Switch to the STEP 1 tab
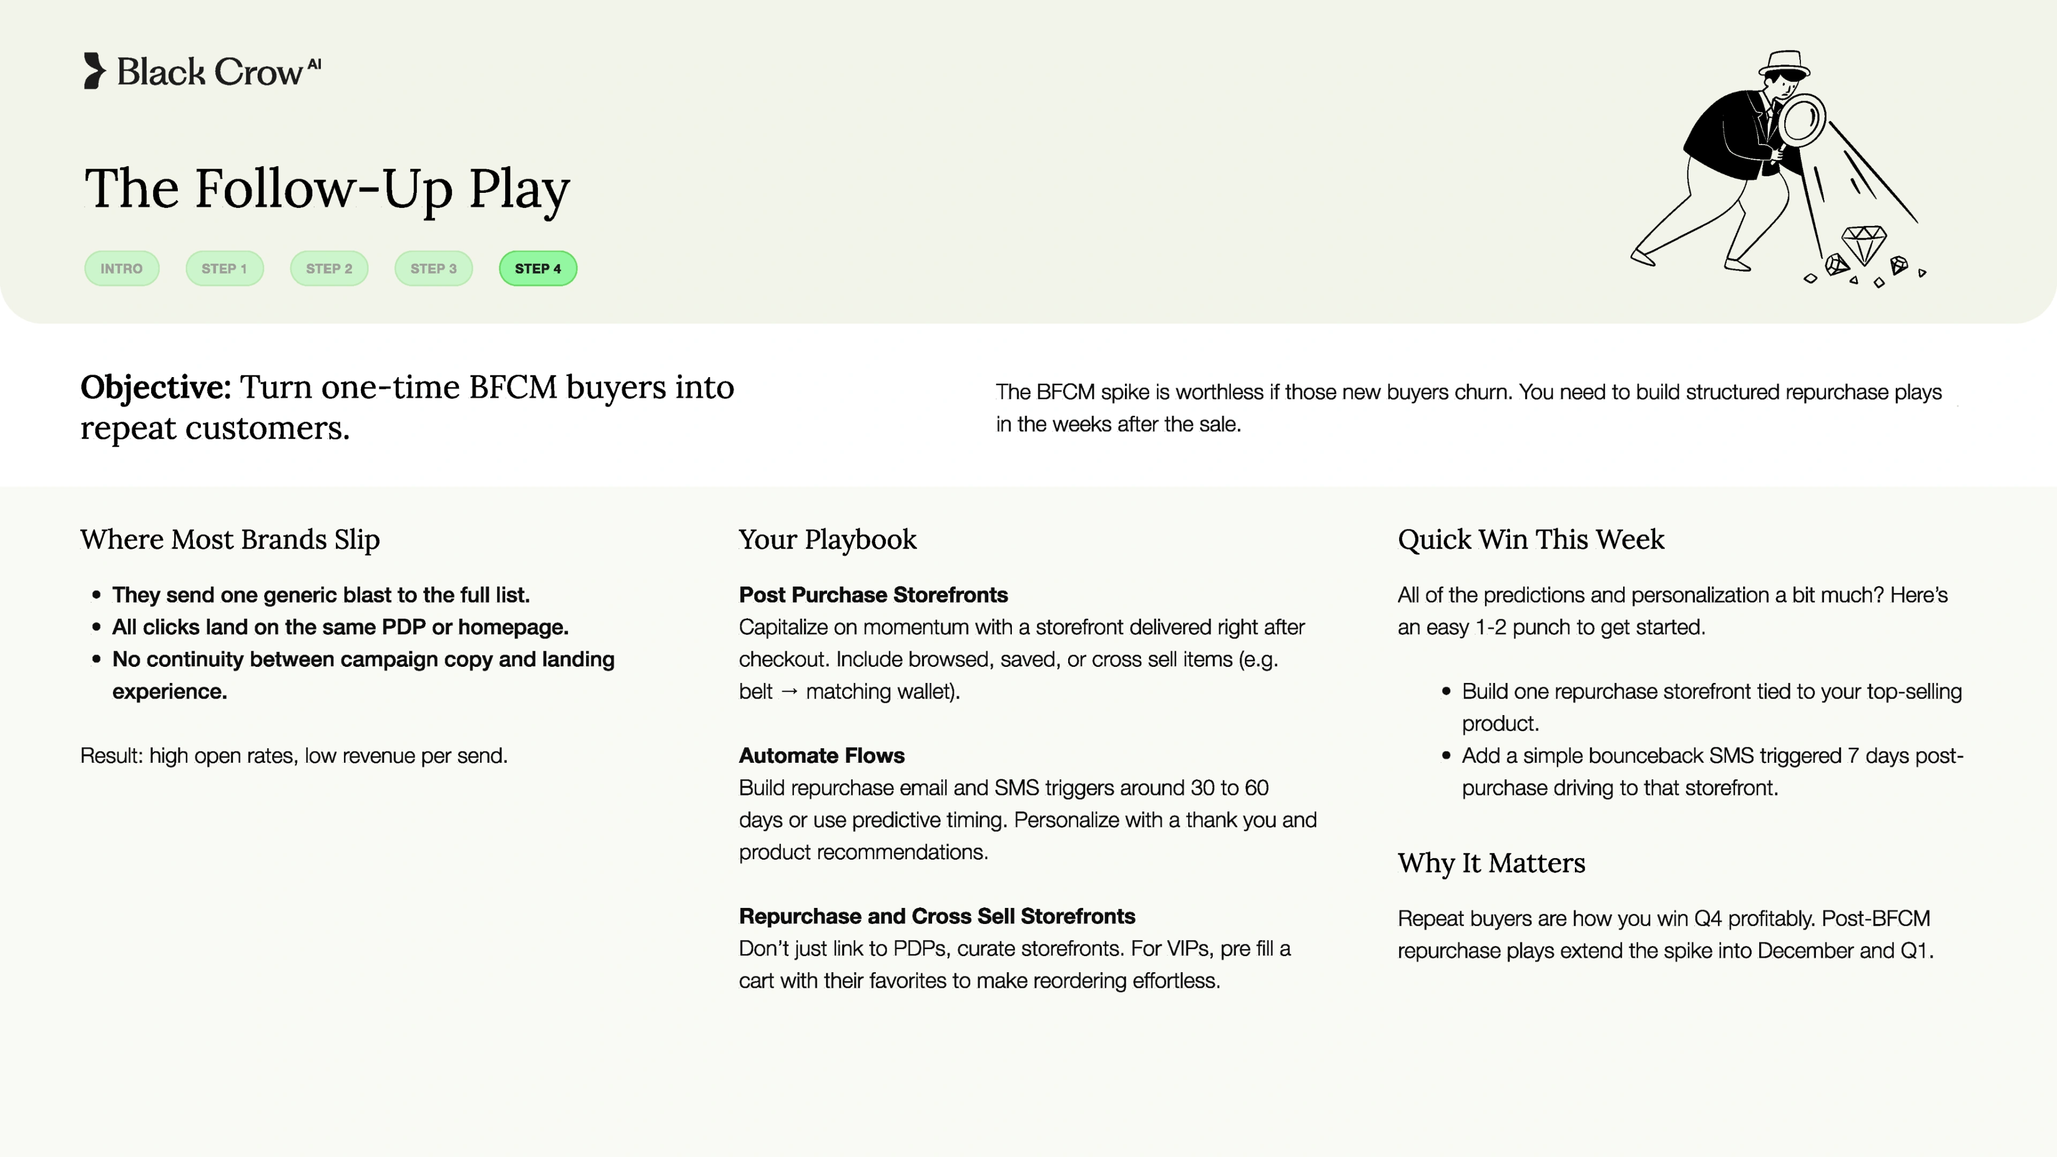This screenshot has width=2057, height=1157. pyautogui.click(x=224, y=268)
